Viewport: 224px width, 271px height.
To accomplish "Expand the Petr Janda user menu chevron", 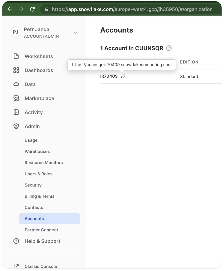I will pyautogui.click(x=75, y=33).
